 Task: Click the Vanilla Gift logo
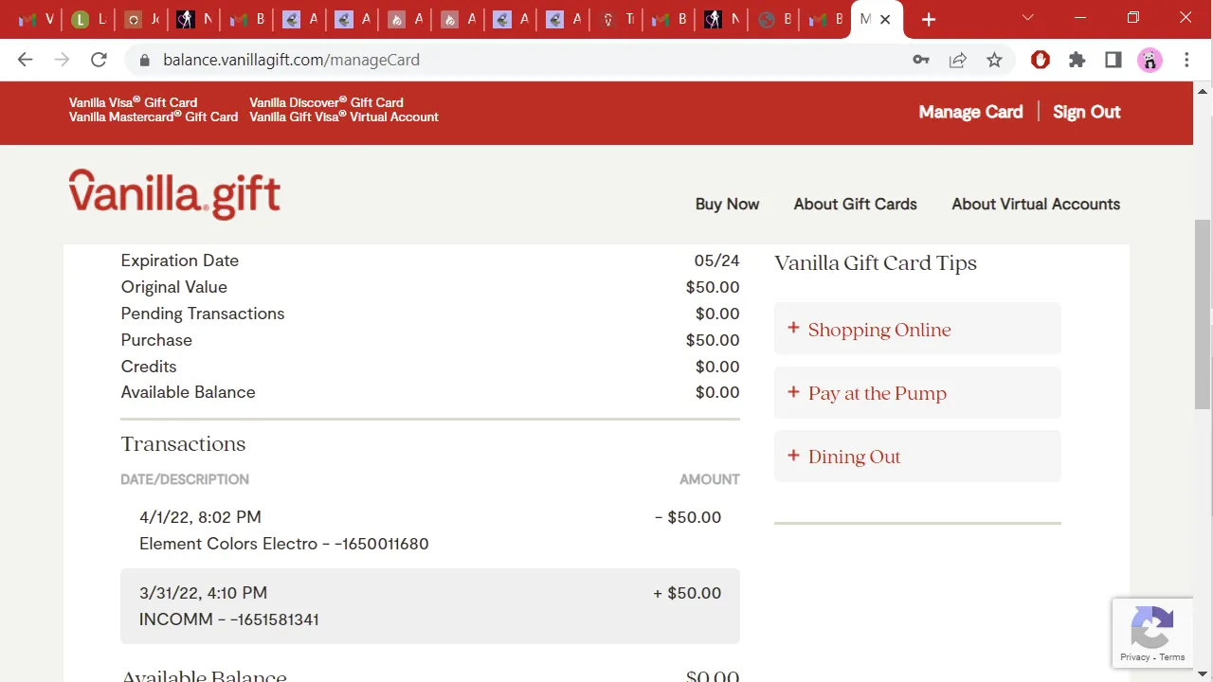[x=174, y=195]
